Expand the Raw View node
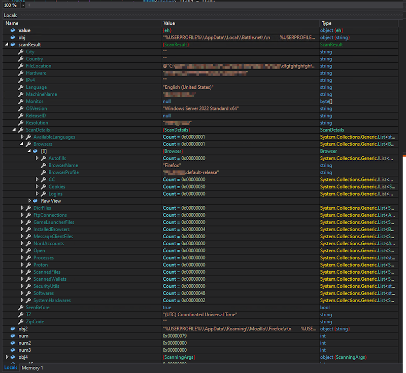 click(x=29, y=201)
